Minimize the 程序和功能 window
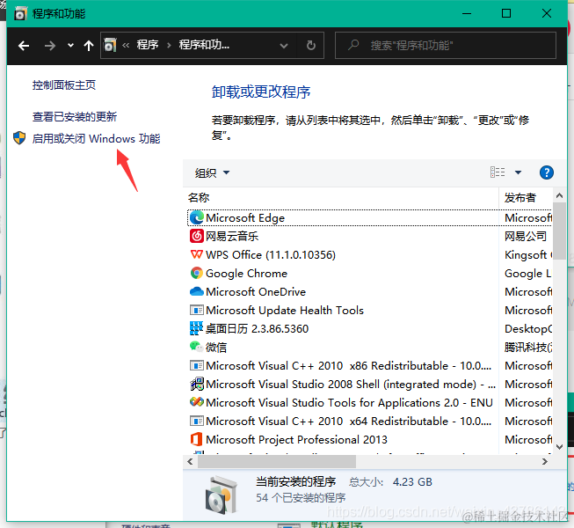Viewport: 574px width, 528px height. [467, 13]
